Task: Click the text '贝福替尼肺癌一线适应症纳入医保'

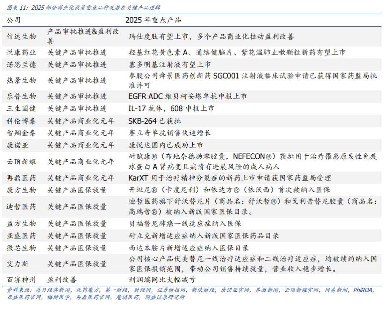Action: tap(185, 224)
